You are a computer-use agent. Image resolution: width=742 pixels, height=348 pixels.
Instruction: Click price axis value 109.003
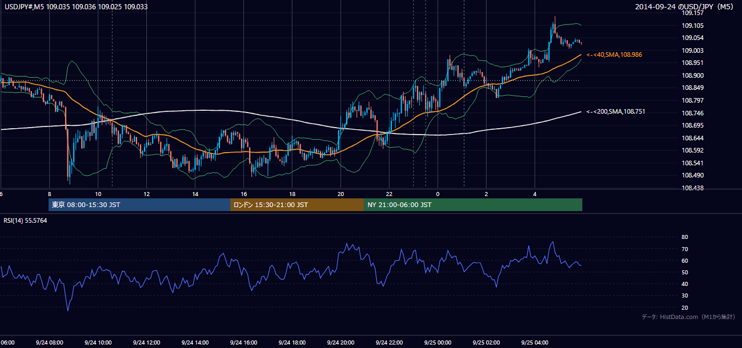pos(692,50)
